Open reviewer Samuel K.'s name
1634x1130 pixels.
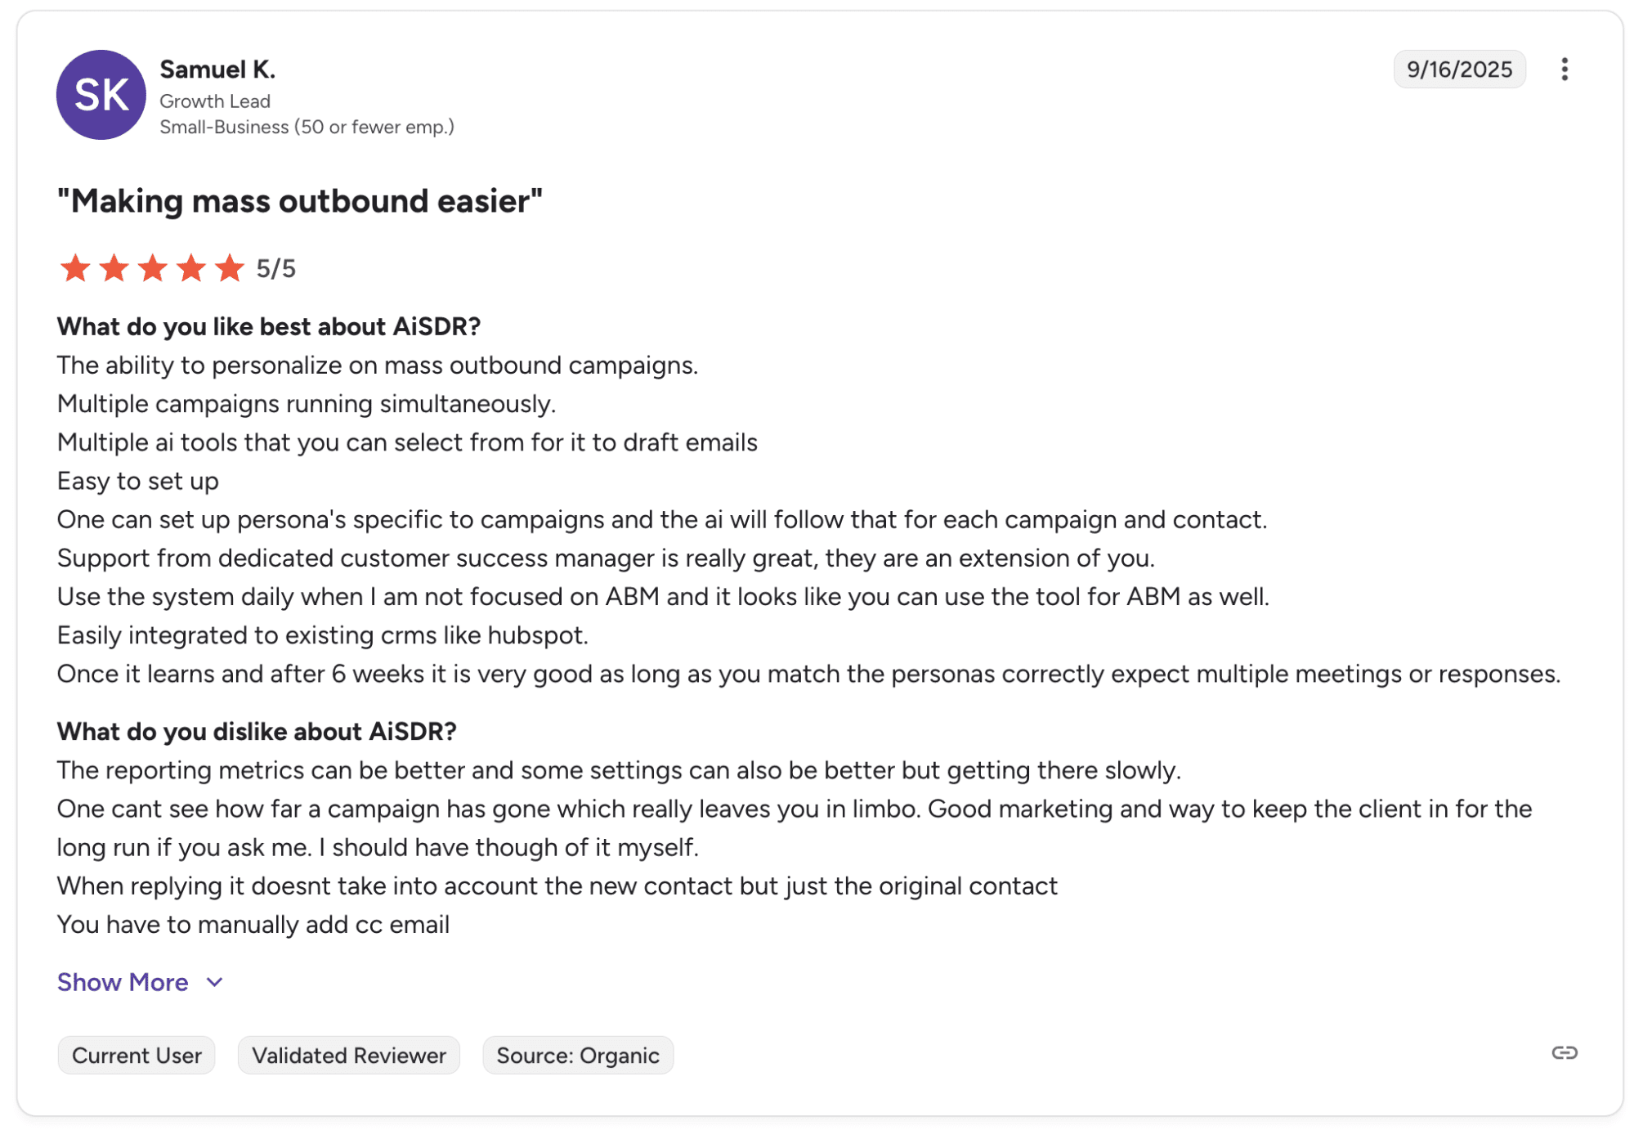click(x=217, y=70)
